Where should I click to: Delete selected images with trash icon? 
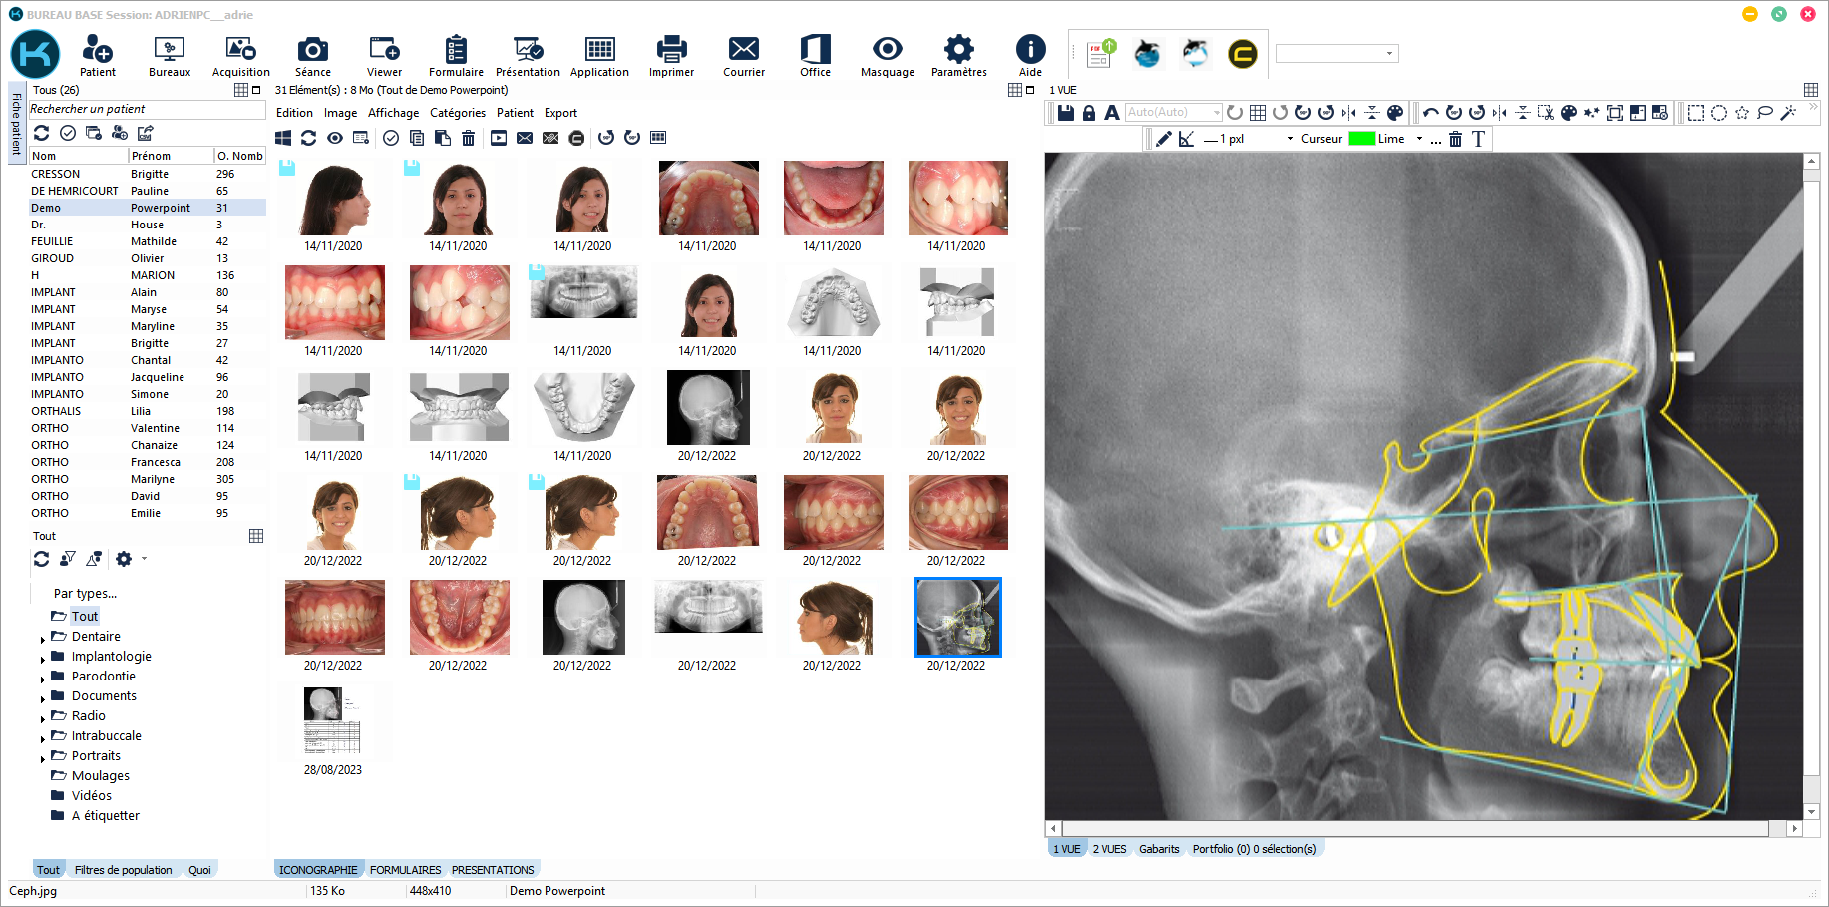[468, 138]
